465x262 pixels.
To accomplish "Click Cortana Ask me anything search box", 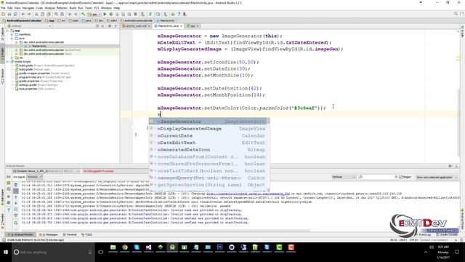I will pos(53,253).
